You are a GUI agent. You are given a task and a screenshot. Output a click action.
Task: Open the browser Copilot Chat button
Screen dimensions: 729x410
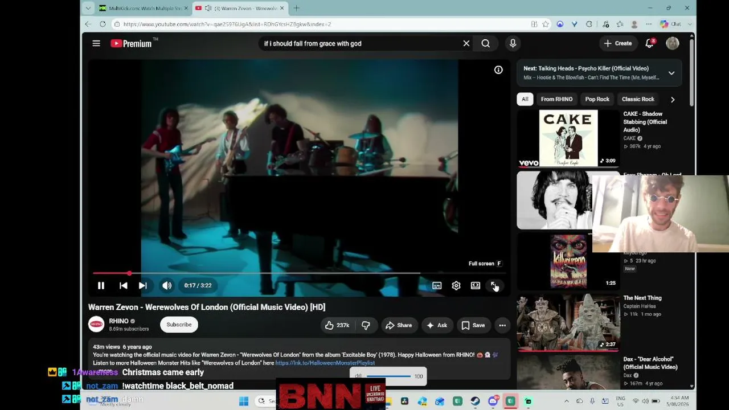click(670, 24)
